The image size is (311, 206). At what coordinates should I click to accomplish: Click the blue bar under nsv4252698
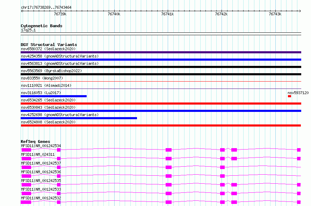79,118
